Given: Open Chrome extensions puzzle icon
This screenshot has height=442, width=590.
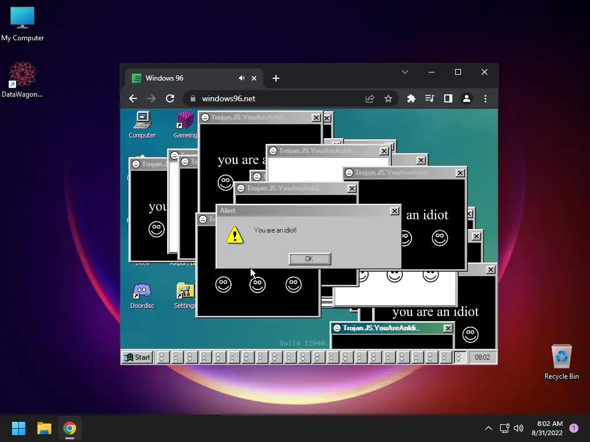Looking at the screenshot, I should (x=411, y=98).
